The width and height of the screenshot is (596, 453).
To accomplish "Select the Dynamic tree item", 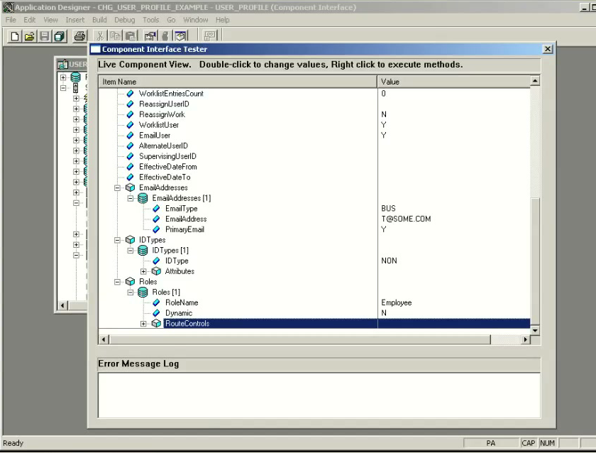I will coord(179,313).
